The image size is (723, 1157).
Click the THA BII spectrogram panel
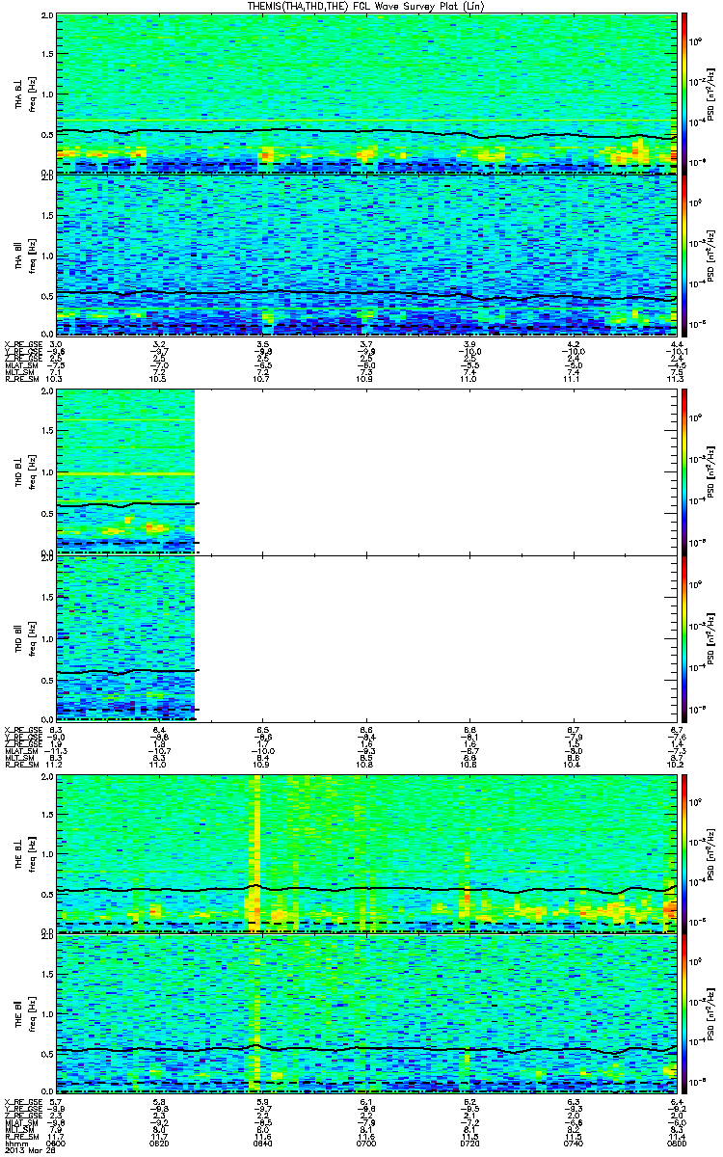point(366,255)
